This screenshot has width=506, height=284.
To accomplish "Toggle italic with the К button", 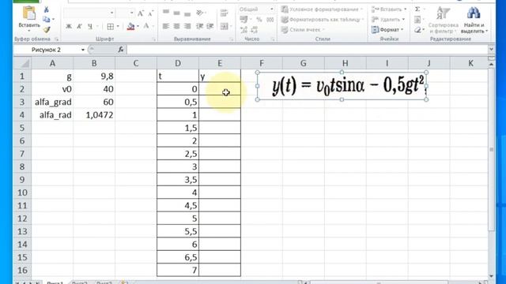I will pos(79,26).
